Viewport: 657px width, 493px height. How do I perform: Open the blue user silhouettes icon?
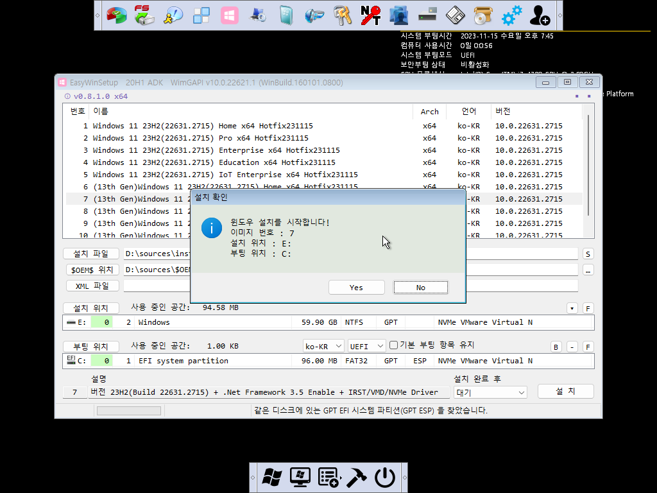click(399, 15)
